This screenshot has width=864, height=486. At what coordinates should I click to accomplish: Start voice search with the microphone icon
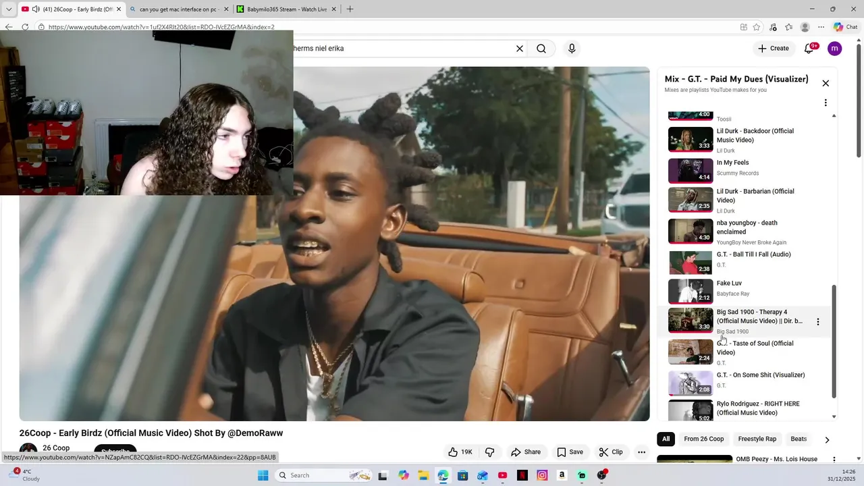[x=572, y=49]
